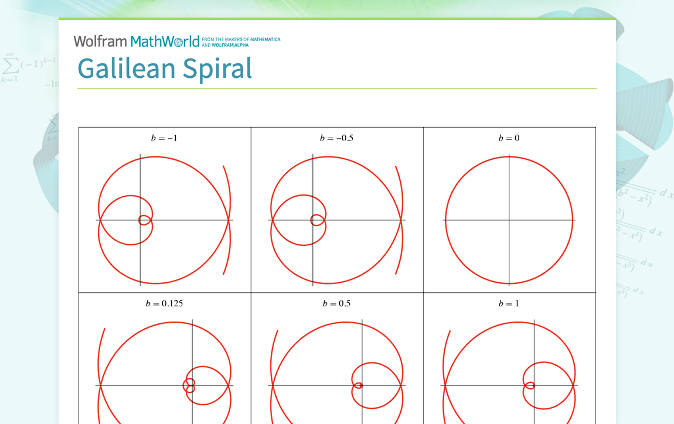Viewport: 674px width, 424px height.
Task: Click the b = -1 label above its plot
Action: 164,138
